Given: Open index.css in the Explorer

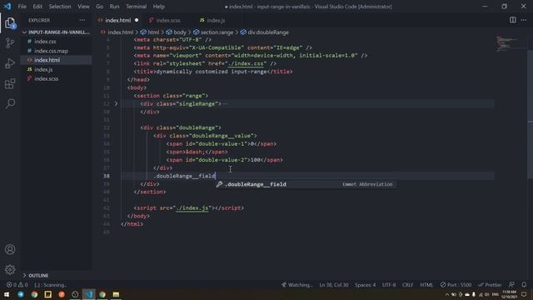Looking at the screenshot, I should tap(45, 42).
